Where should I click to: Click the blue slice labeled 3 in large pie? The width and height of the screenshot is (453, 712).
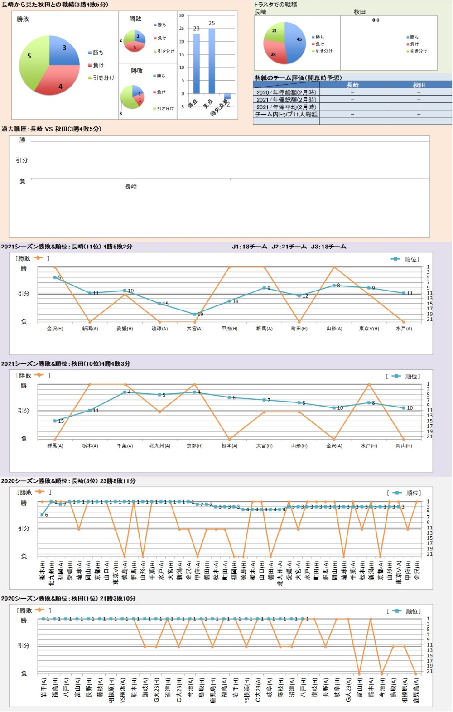[x=63, y=50]
